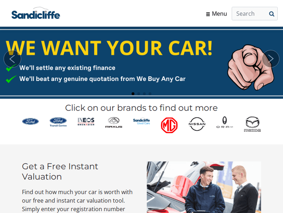Open the Mazda brand logo
Image resolution: width=283 pixels, height=213 pixels.
[x=252, y=124]
